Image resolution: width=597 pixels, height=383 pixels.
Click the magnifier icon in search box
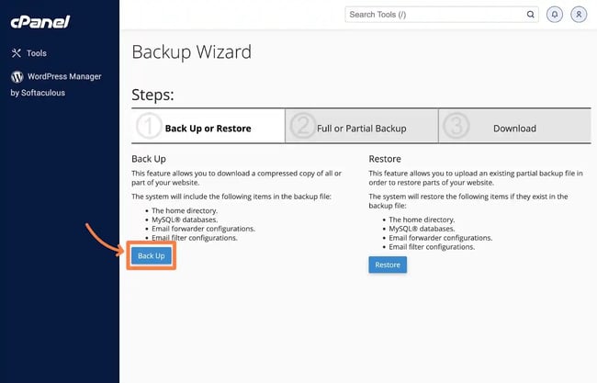click(530, 15)
